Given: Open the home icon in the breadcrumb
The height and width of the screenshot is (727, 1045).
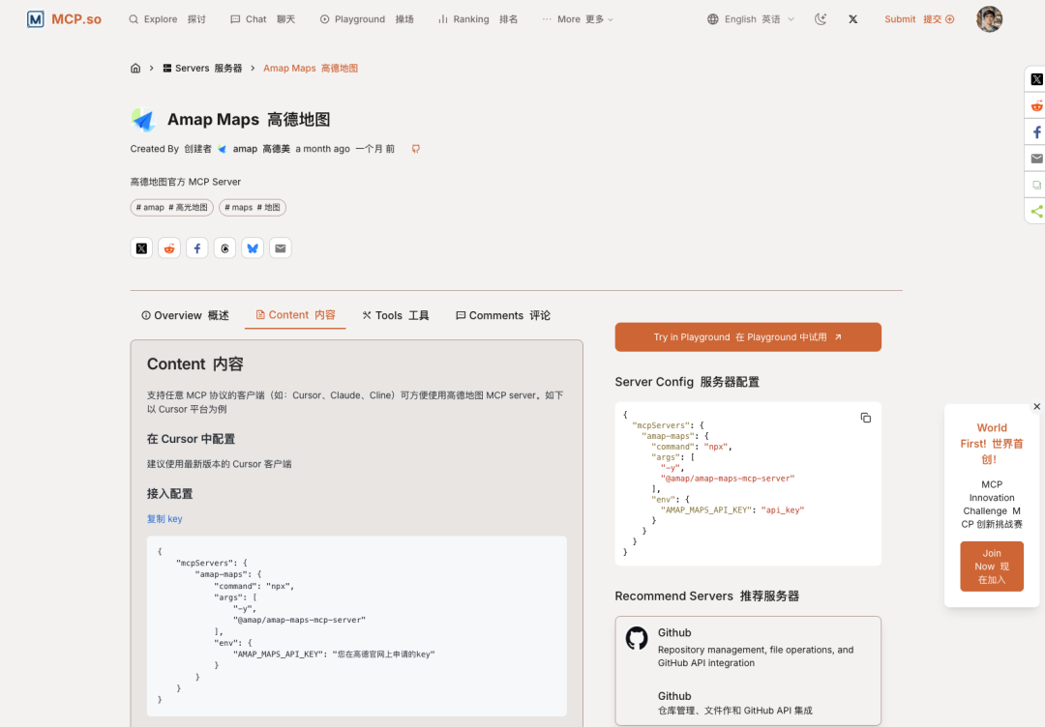Looking at the screenshot, I should click(x=135, y=68).
